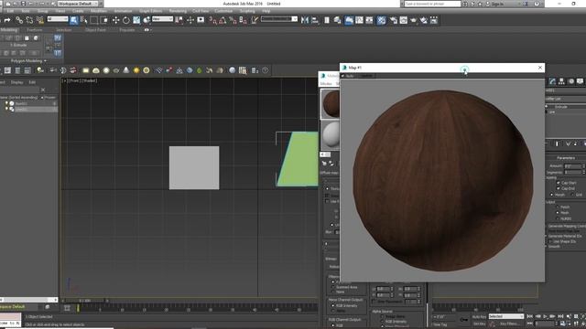Click the Unlink Selection tool
Viewport: 586px width, 329px height.
(29, 20)
